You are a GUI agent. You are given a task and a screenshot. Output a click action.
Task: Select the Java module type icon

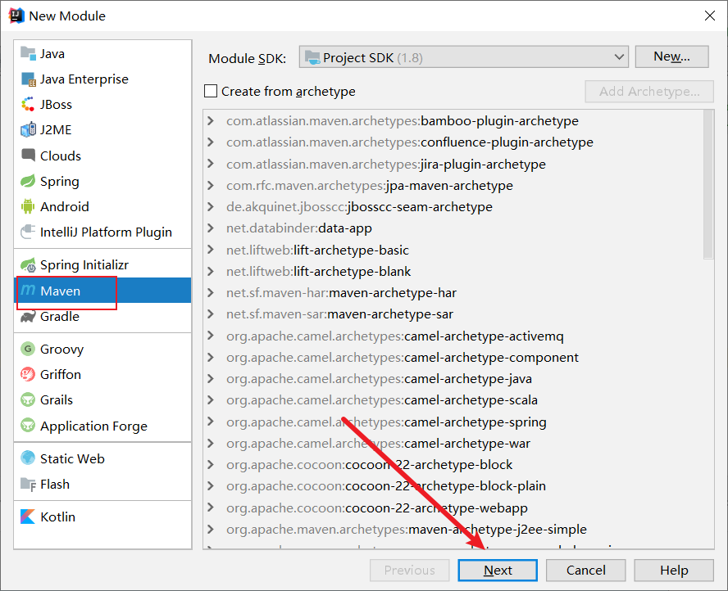(x=29, y=54)
